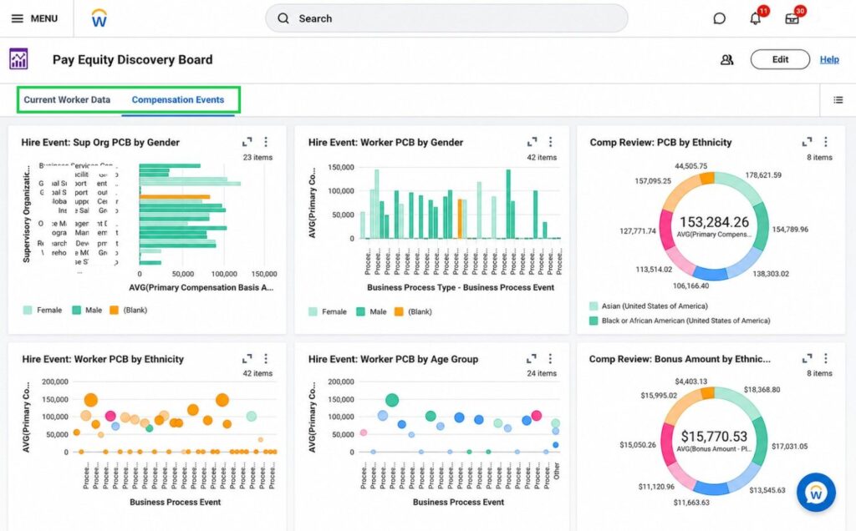Open the share users icon beside Edit
Screen dimensions: 856x531
[x=726, y=59]
